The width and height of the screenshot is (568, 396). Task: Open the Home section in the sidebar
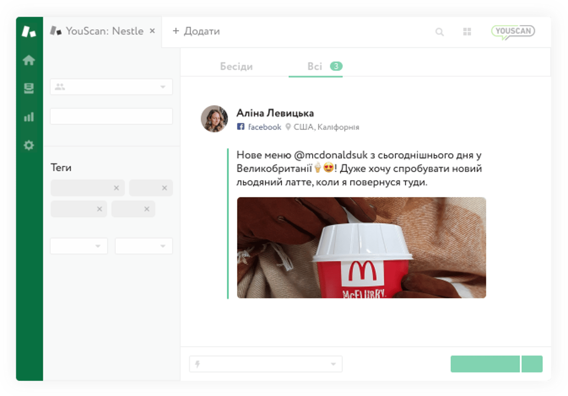(29, 60)
